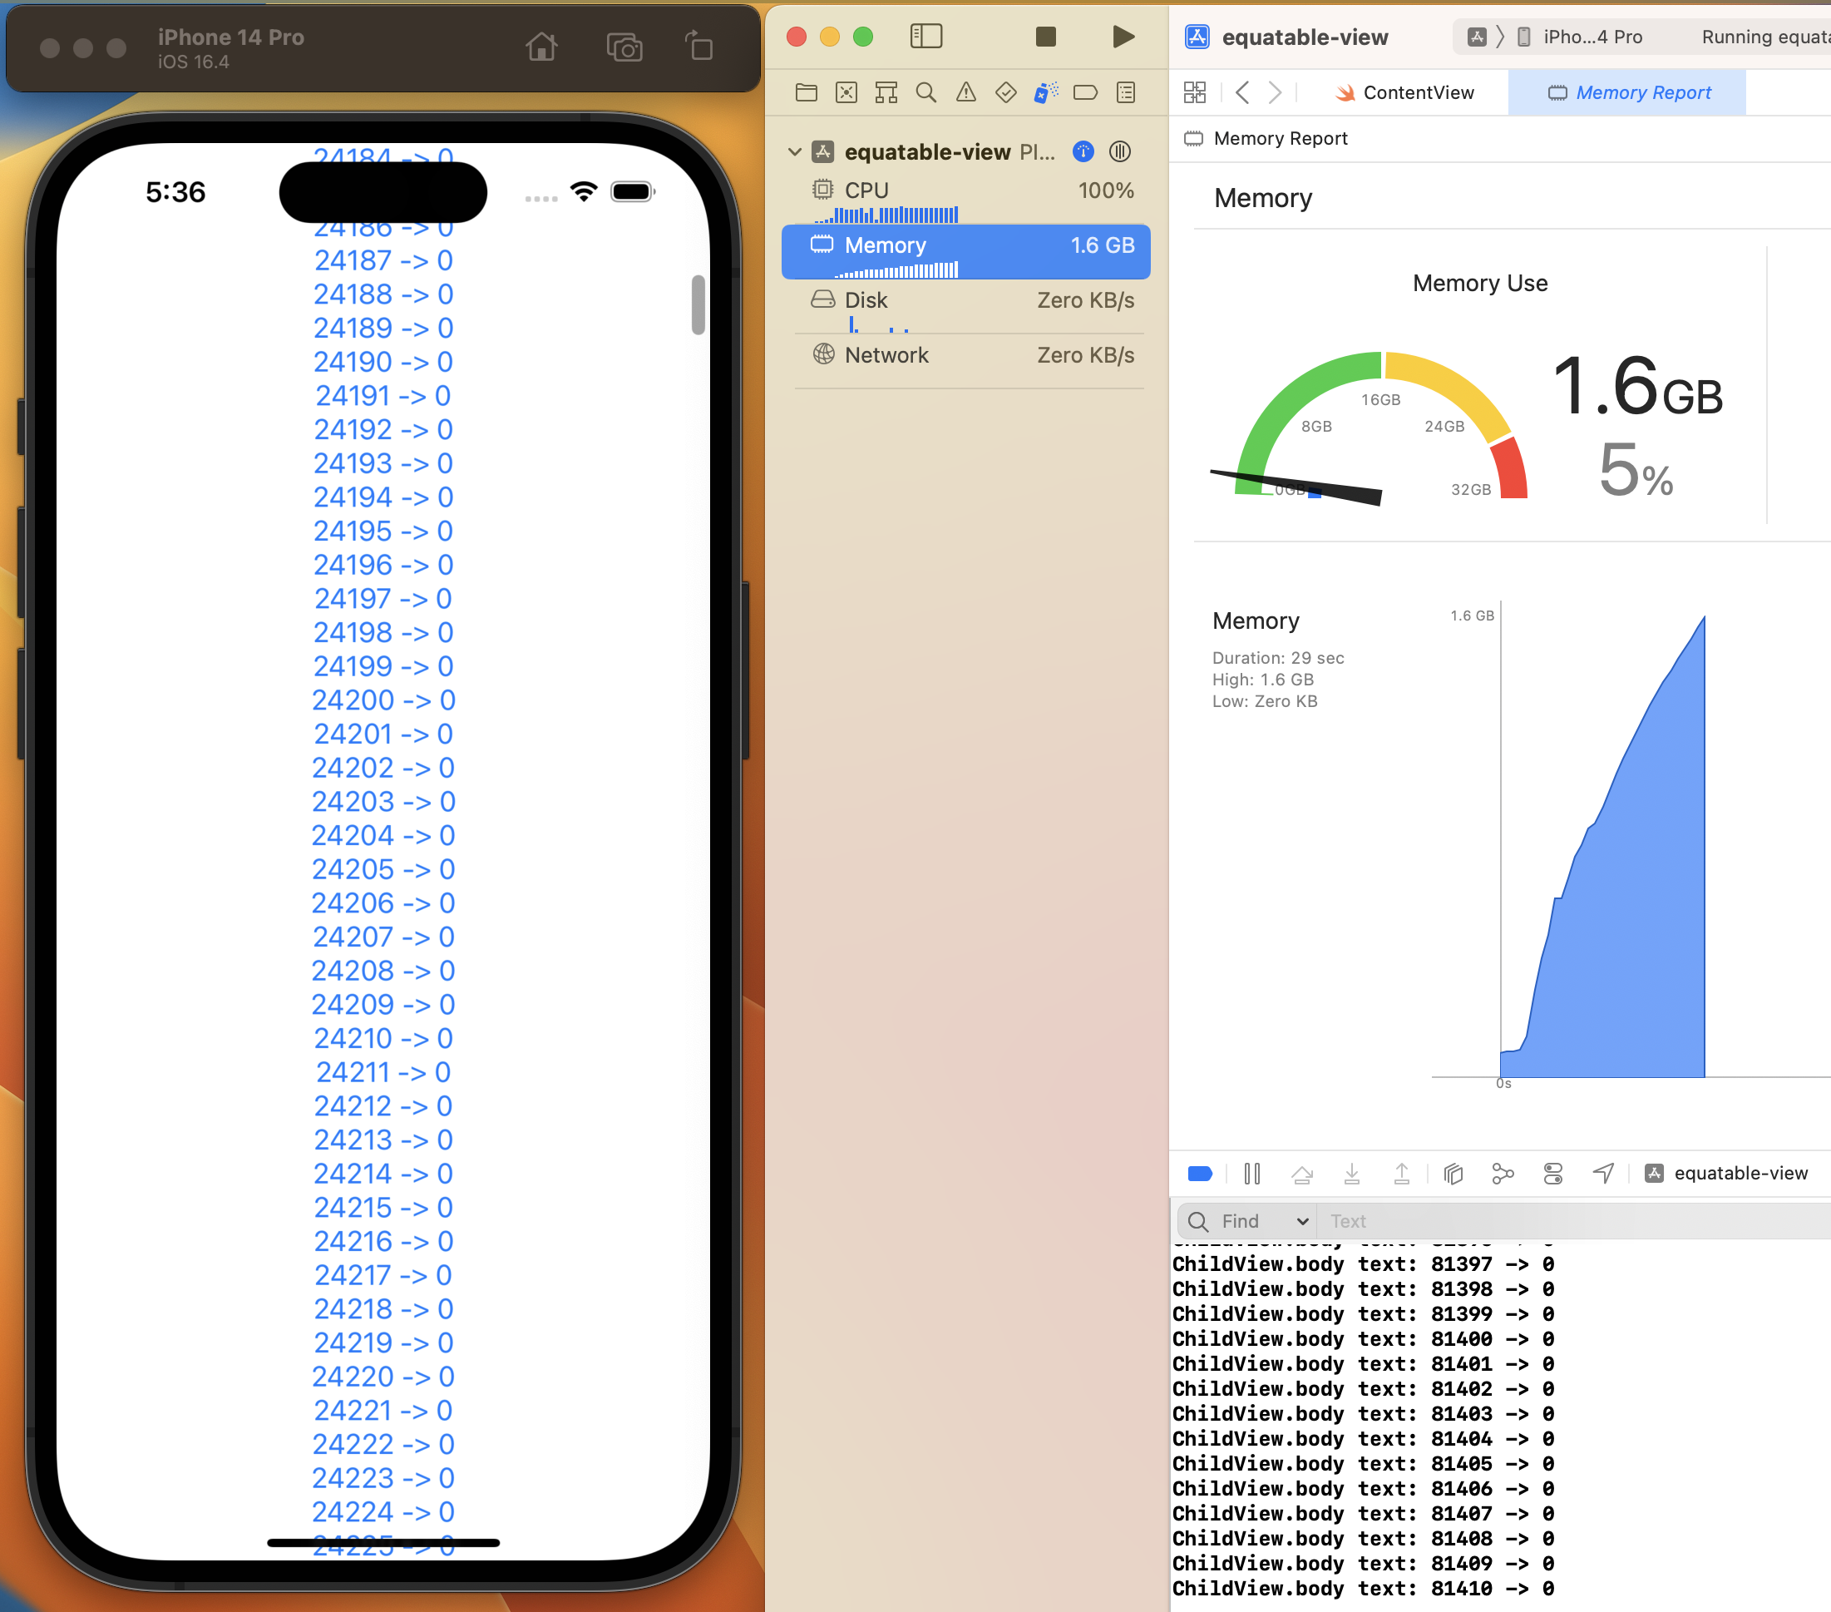Click the Environment Overrides switches icon
This screenshot has width=1831, height=1612.
[1553, 1173]
